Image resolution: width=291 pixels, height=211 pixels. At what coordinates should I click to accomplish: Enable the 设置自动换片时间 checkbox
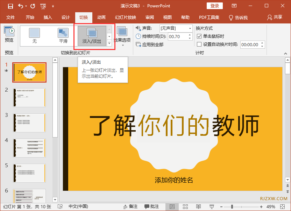click(x=199, y=44)
